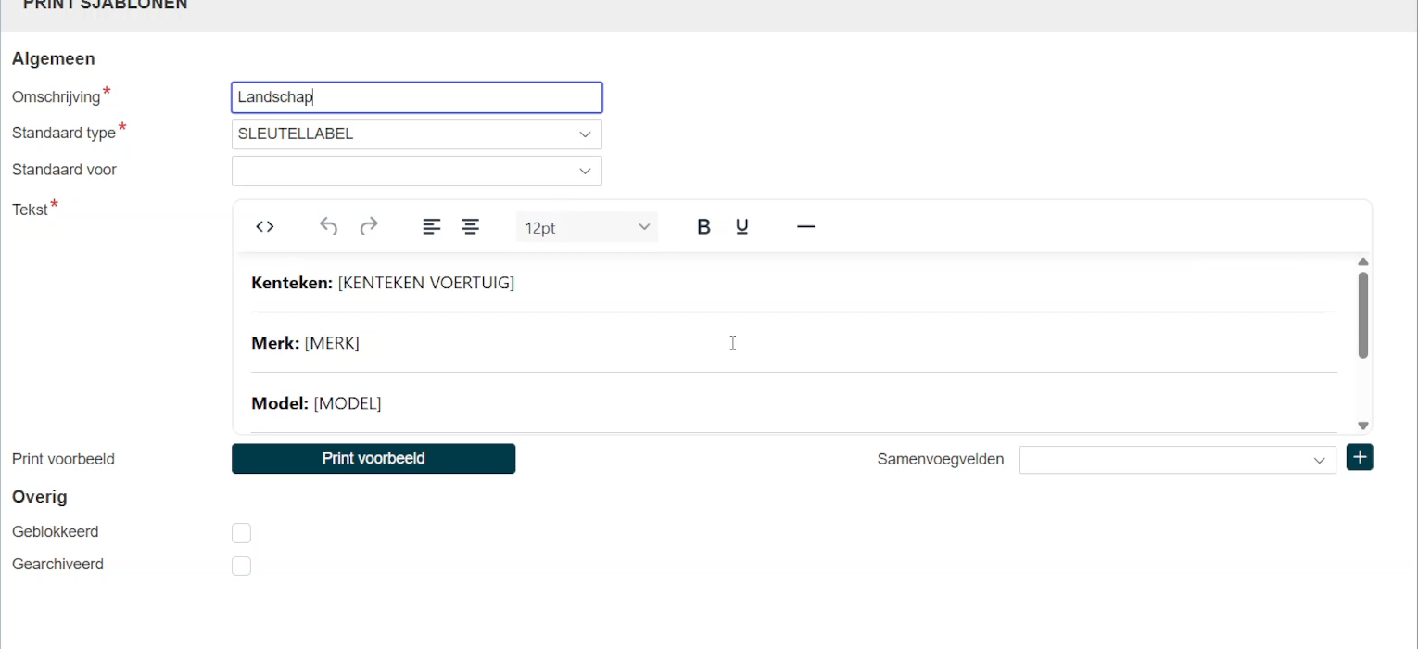
Task: Open Standaard type SLEUTELLABEL dropdown
Action: 417,134
